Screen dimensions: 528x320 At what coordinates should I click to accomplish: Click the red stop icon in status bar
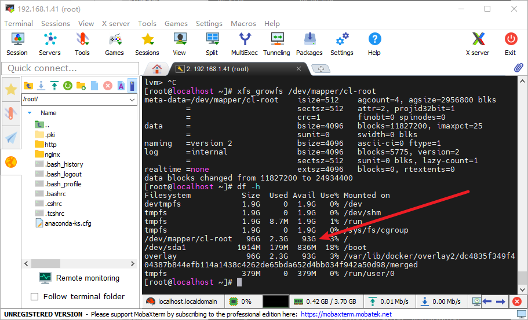pyautogui.click(x=517, y=301)
